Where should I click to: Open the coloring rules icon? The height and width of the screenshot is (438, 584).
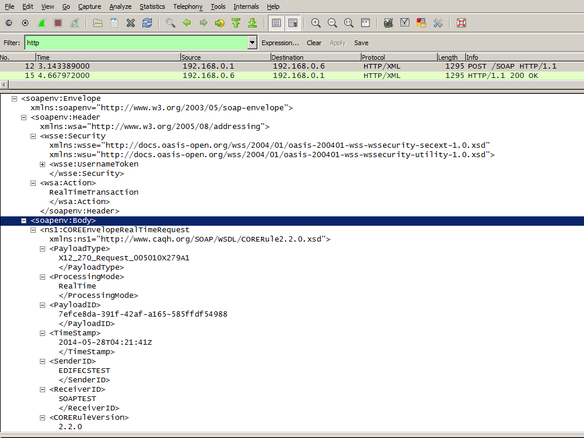(421, 23)
